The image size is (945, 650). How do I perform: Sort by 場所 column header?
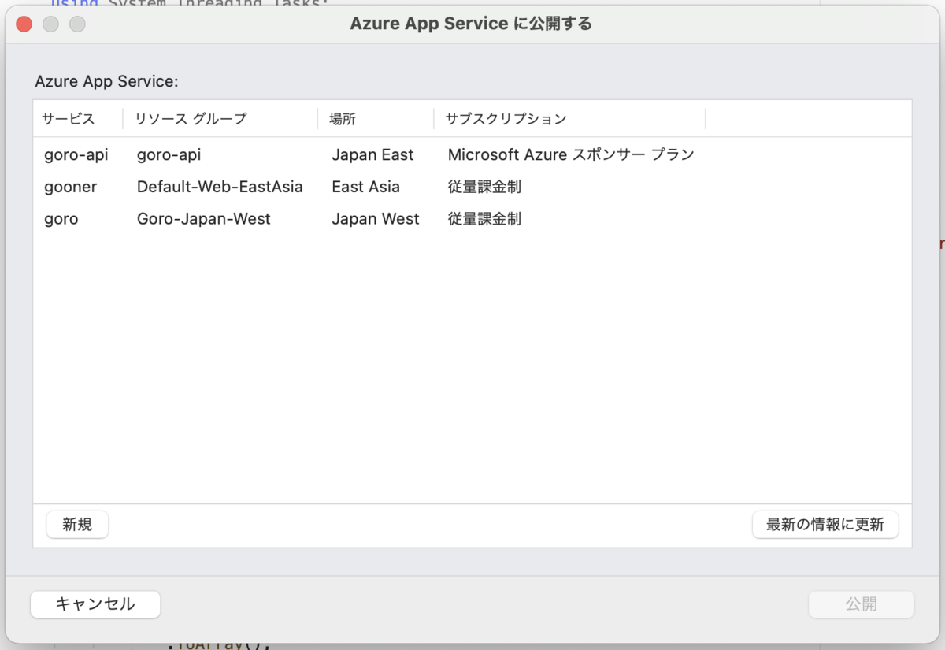click(343, 119)
